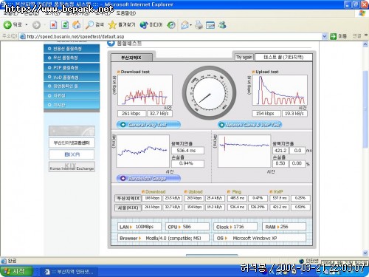
Task: Click the 536.4 ms round-trip value
Action: pos(187,151)
